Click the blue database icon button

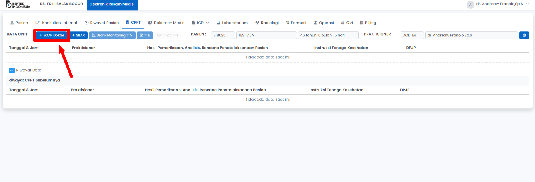pos(524,35)
